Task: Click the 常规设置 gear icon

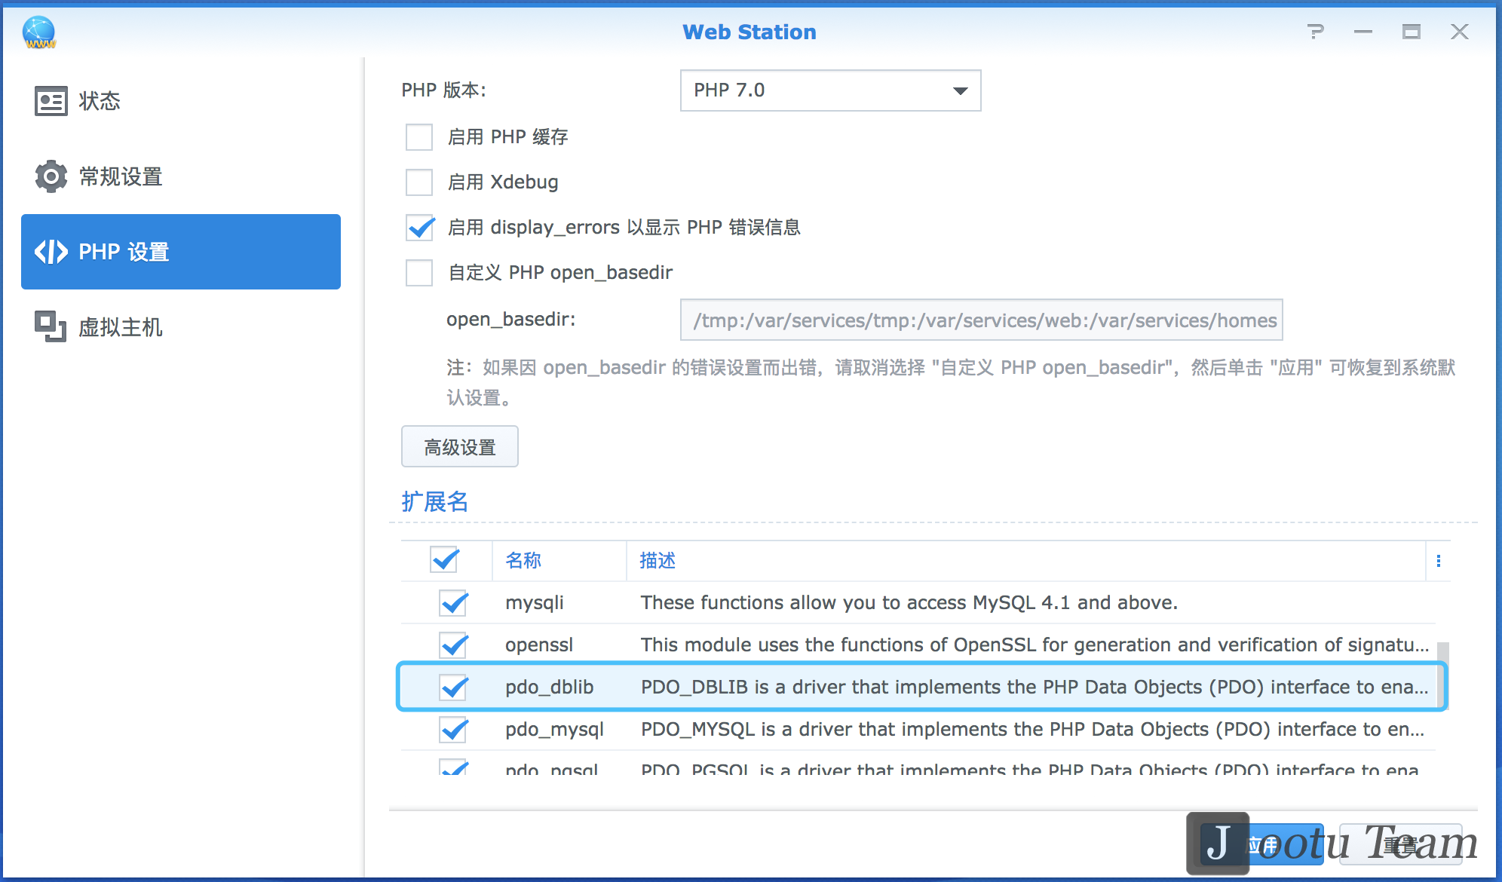Action: [51, 176]
